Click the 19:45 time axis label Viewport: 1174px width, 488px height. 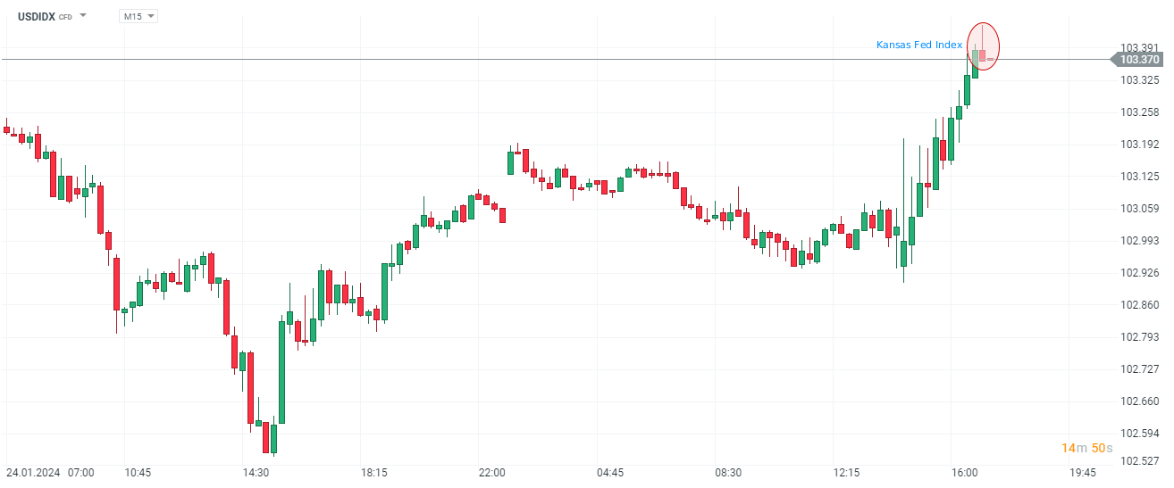pyautogui.click(x=1082, y=473)
